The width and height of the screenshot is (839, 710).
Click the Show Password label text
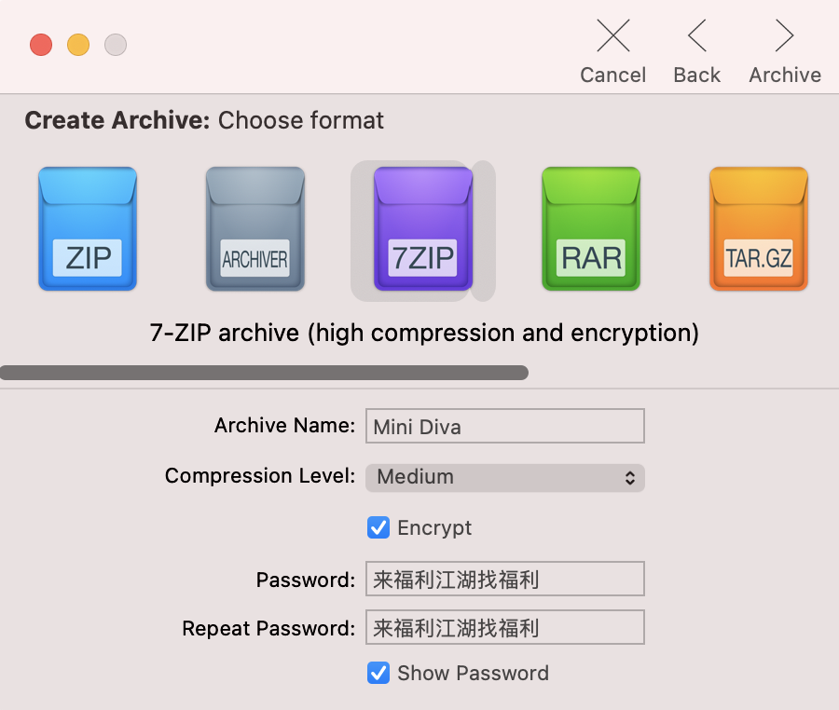[x=473, y=673]
